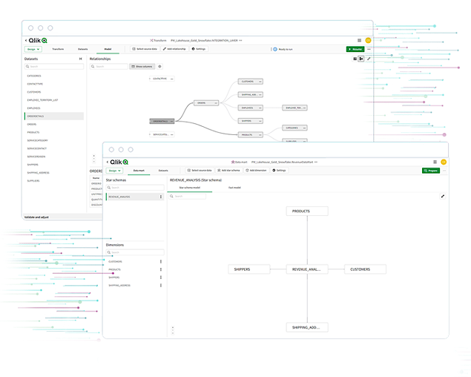The height and width of the screenshot is (377, 471).
Task: Expand the ORDERDETAILS node dropdown in the diagram
Action: click(171, 120)
